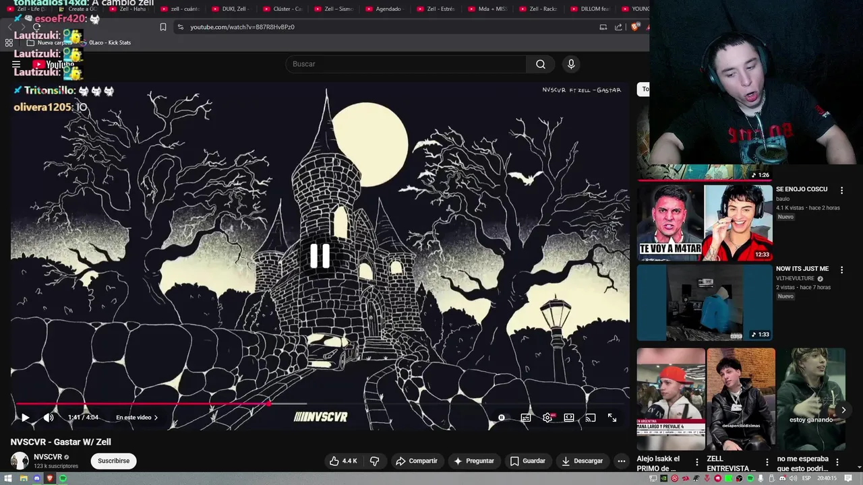Screen dimensions: 863x485
Task: Switch to theater mode view
Action: click(x=569, y=418)
